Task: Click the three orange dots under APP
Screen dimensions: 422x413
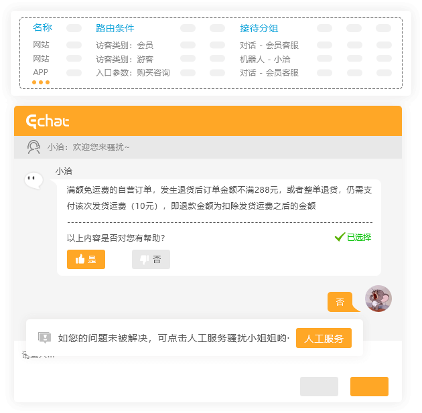Action: point(41,82)
